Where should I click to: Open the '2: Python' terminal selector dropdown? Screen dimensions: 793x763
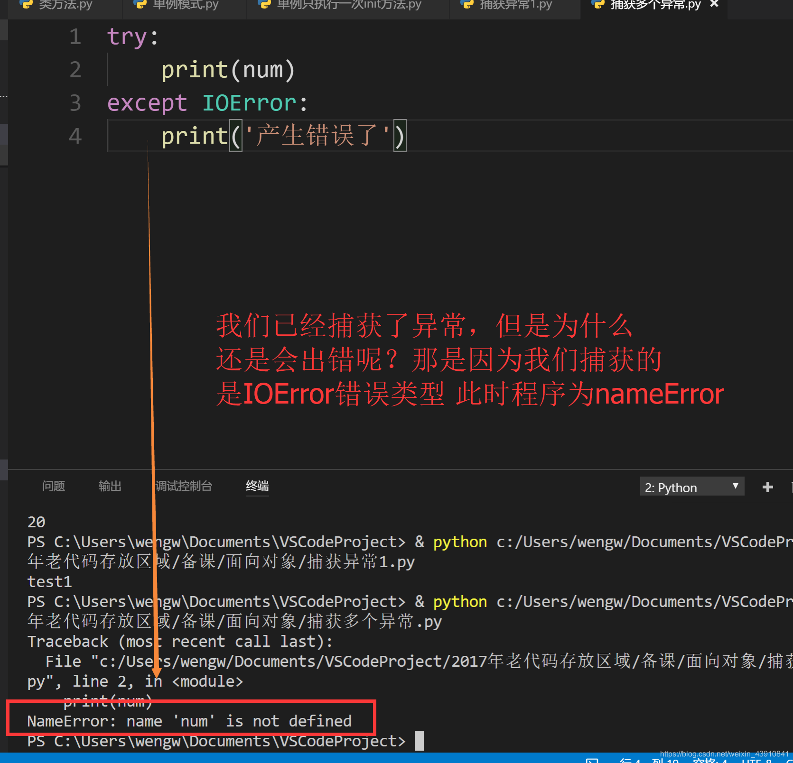coord(692,487)
